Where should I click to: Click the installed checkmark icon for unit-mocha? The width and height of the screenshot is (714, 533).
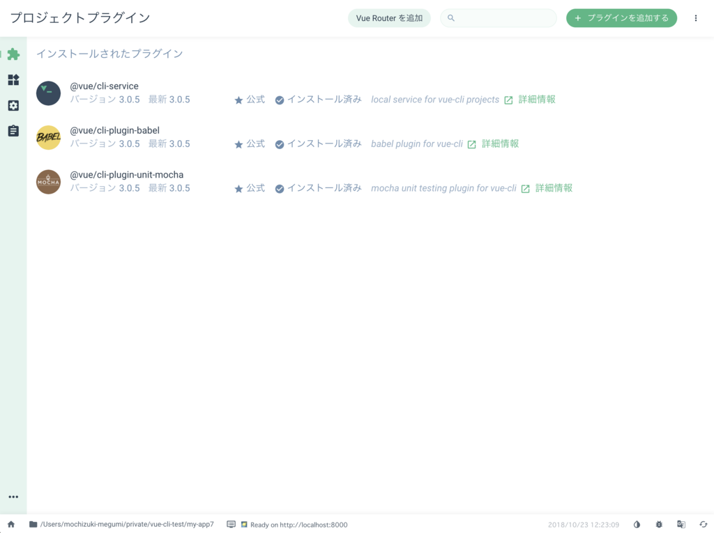click(280, 188)
